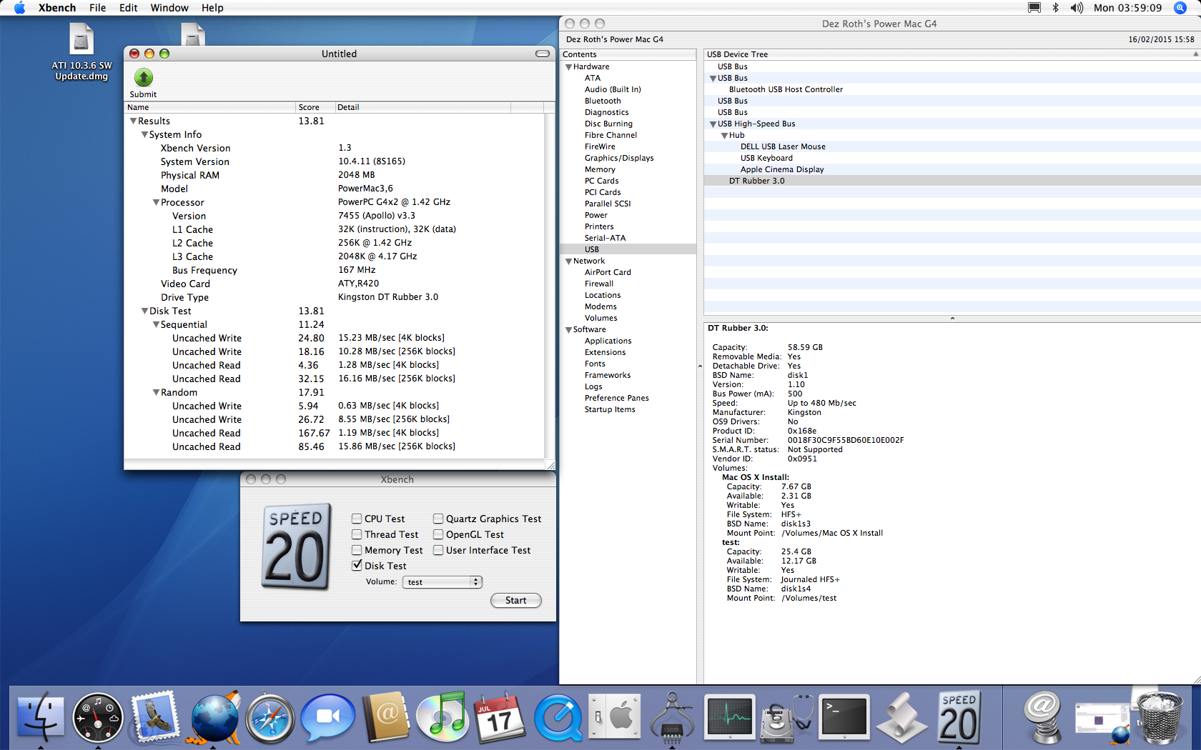Image resolution: width=1201 pixels, height=750 pixels.
Task: Click the green Submit arrow icon
Action: point(144,77)
